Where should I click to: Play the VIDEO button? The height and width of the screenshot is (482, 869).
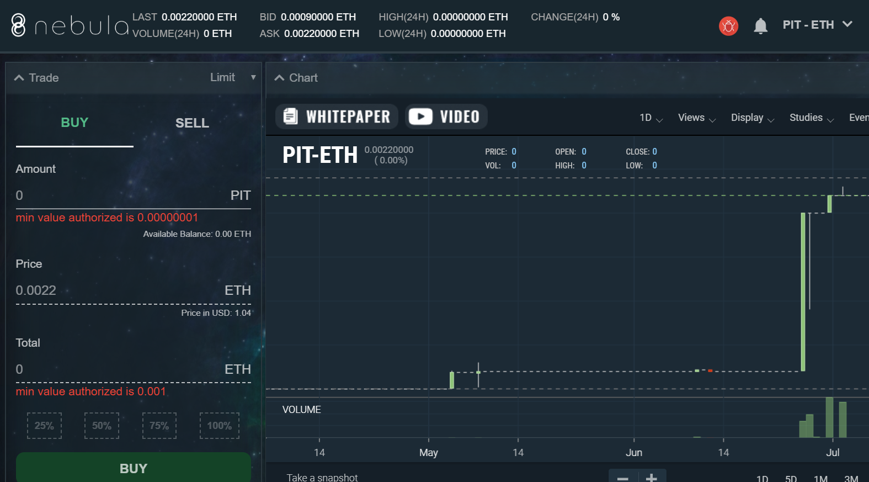pyautogui.click(x=446, y=116)
